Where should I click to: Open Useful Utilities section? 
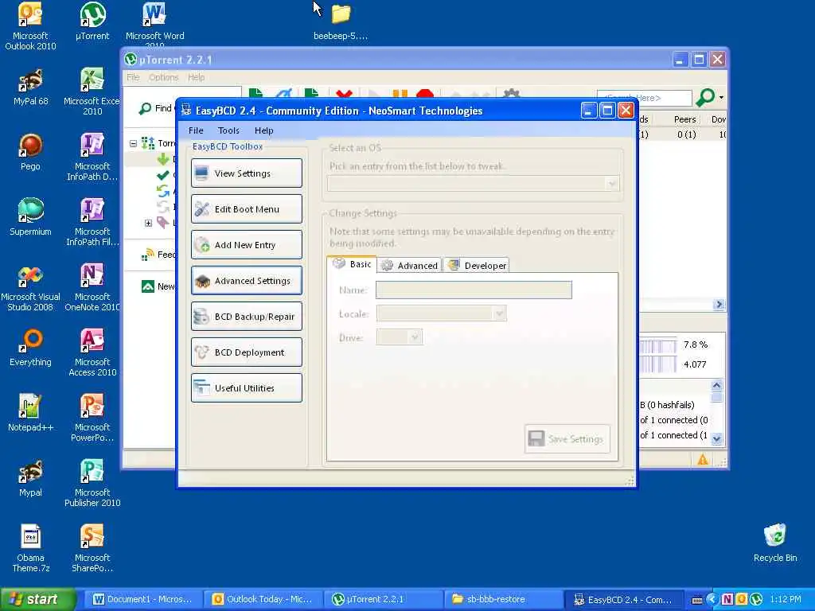(x=247, y=388)
